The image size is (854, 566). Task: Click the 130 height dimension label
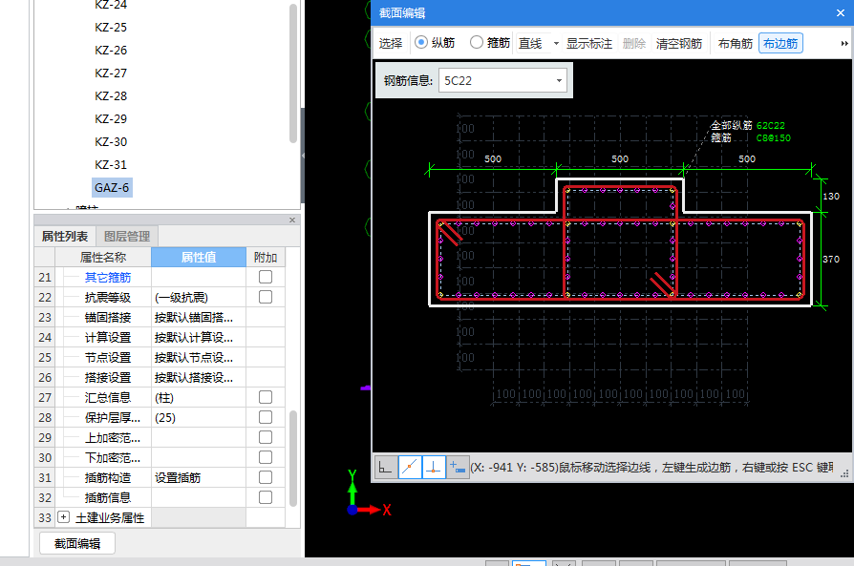click(831, 196)
